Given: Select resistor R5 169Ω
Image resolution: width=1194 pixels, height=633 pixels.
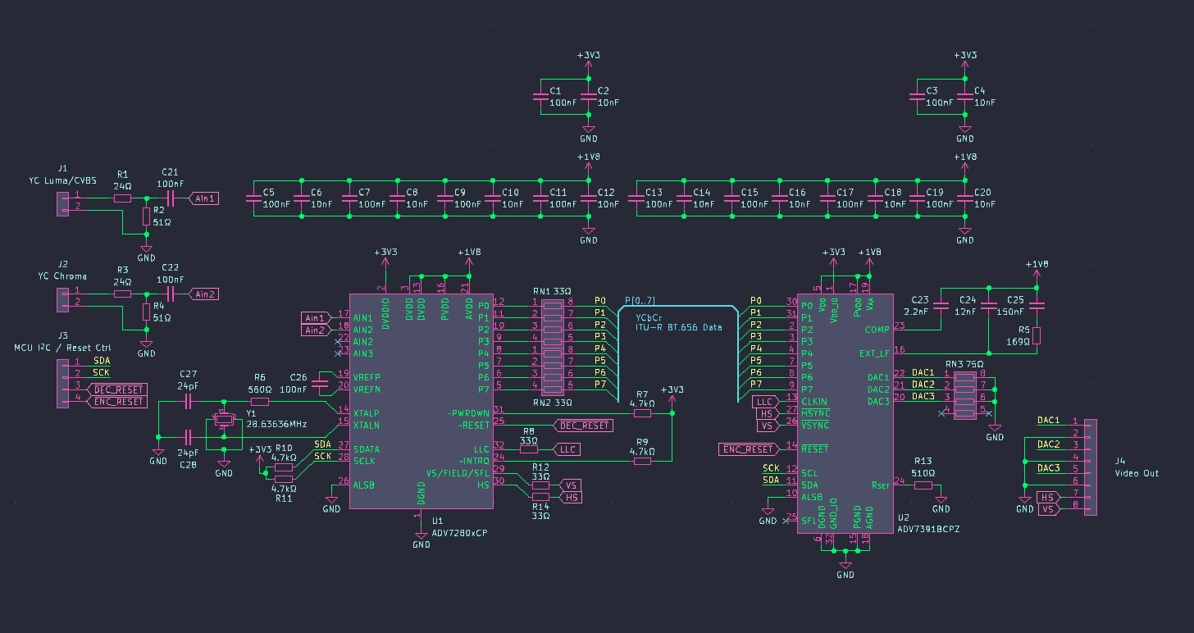Looking at the screenshot, I should coord(1037,335).
